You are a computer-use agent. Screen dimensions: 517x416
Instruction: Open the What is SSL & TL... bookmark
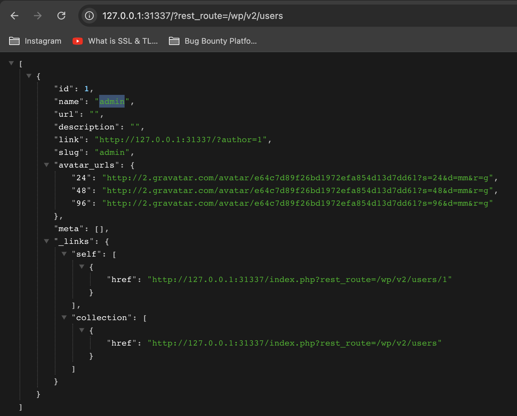click(x=115, y=41)
